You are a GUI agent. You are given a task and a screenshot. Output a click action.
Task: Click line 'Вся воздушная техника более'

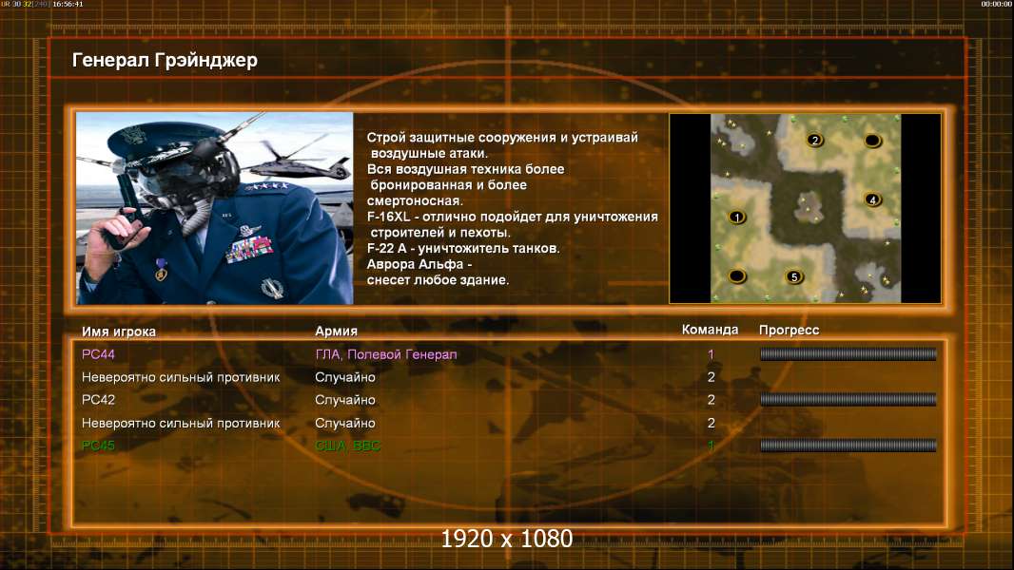pyautogui.click(x=465, y=169)
